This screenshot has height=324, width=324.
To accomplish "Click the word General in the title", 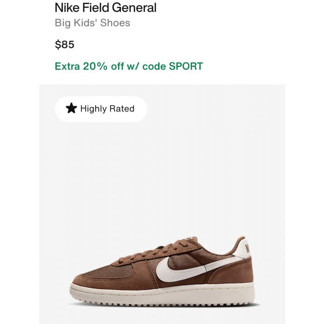I will [134, 8].
